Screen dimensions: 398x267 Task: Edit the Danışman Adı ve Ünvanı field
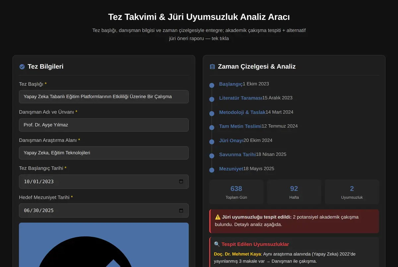coord(104,125)
